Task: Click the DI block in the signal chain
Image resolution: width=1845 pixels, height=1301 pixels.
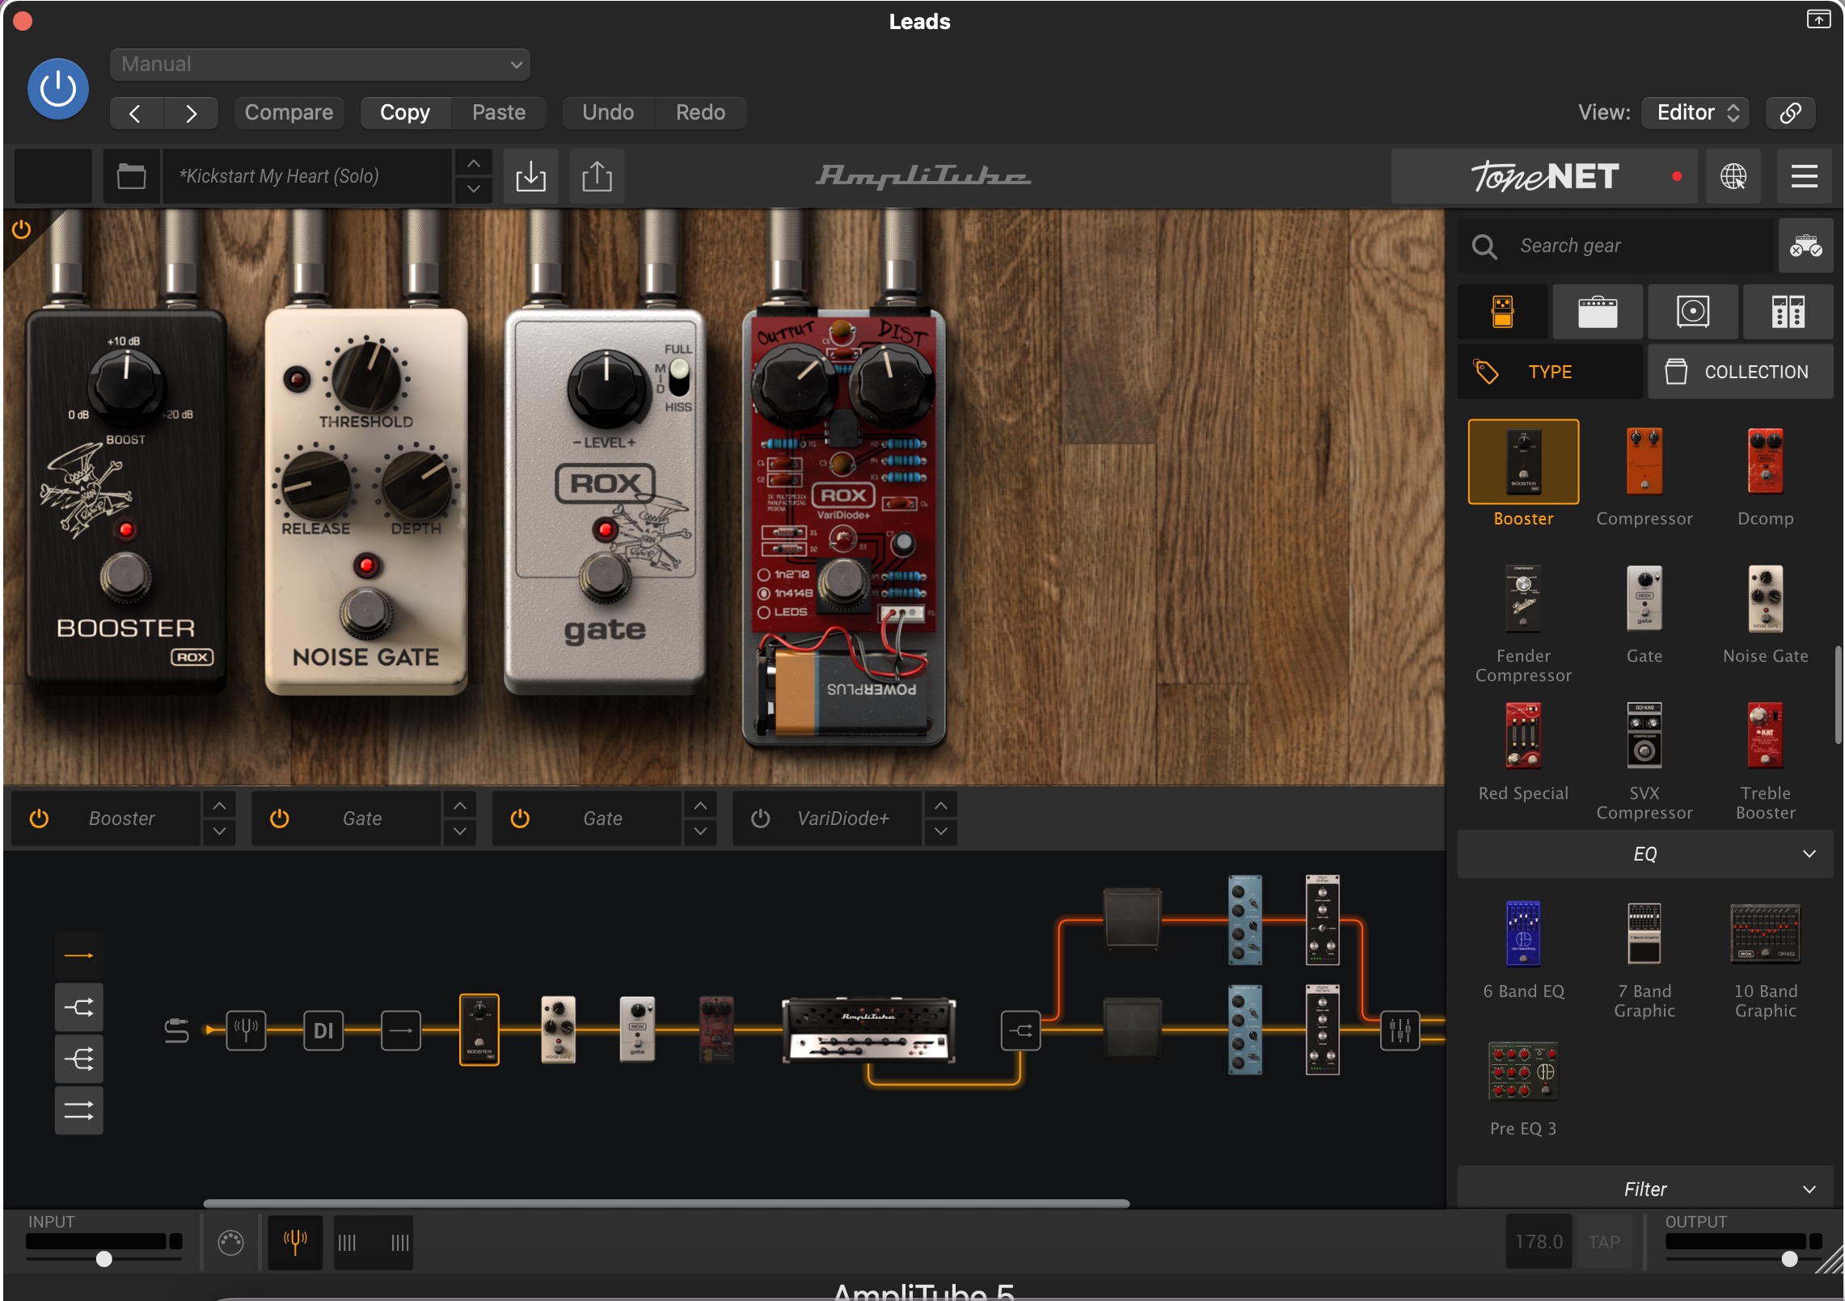Action: (x=323, y=1030)
